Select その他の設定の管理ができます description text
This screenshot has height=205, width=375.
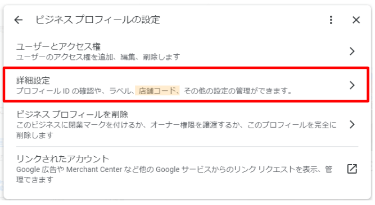(238, 91)
